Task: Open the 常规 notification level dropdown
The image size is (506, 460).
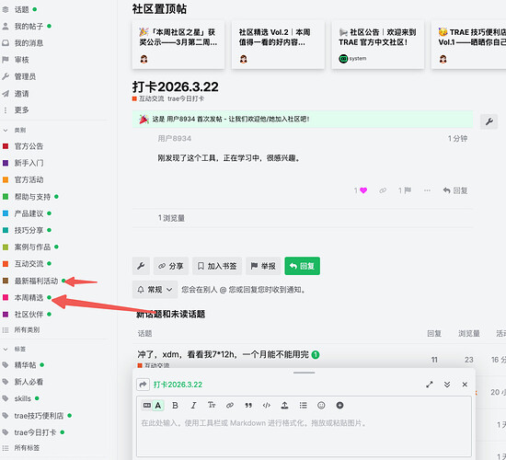Action: (155, 290)
